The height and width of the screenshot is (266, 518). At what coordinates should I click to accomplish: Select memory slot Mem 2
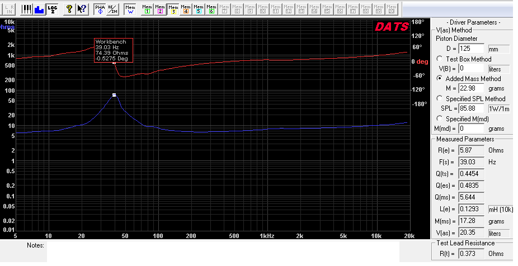click(160, 9)
